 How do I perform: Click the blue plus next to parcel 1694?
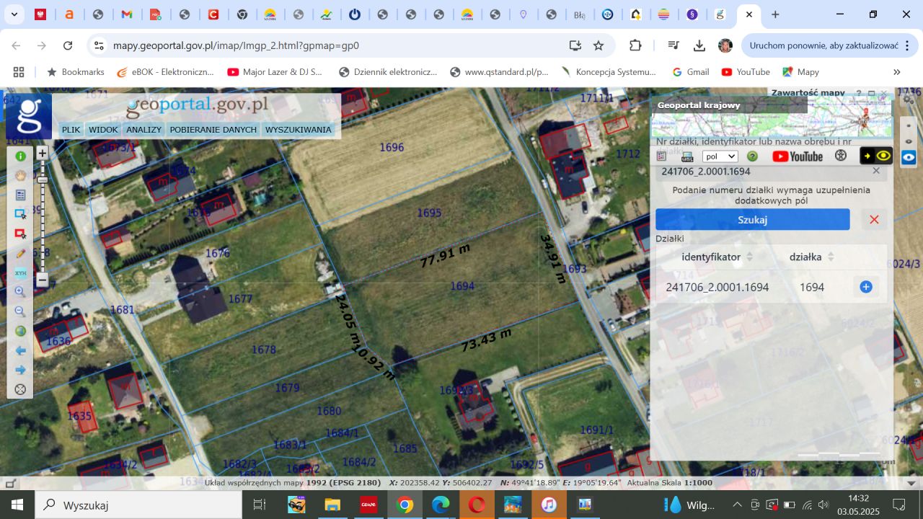pos(866,287)
